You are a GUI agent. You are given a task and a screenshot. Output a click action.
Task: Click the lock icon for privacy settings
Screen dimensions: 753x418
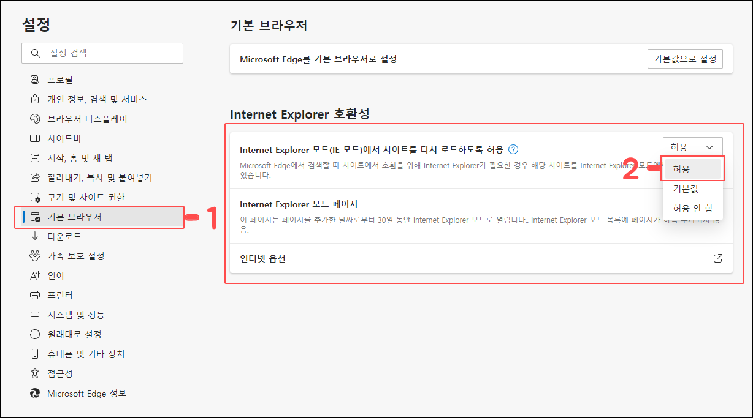(x=35, y=99)
